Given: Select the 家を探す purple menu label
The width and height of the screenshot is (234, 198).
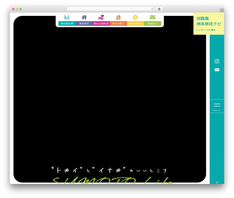Looking at the screenshot, I should tap(84, 23).
